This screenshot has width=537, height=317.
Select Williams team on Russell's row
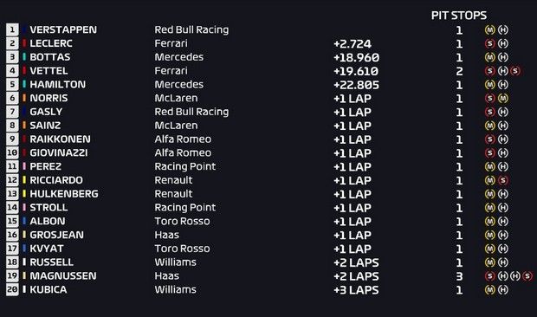coord(175,262)
